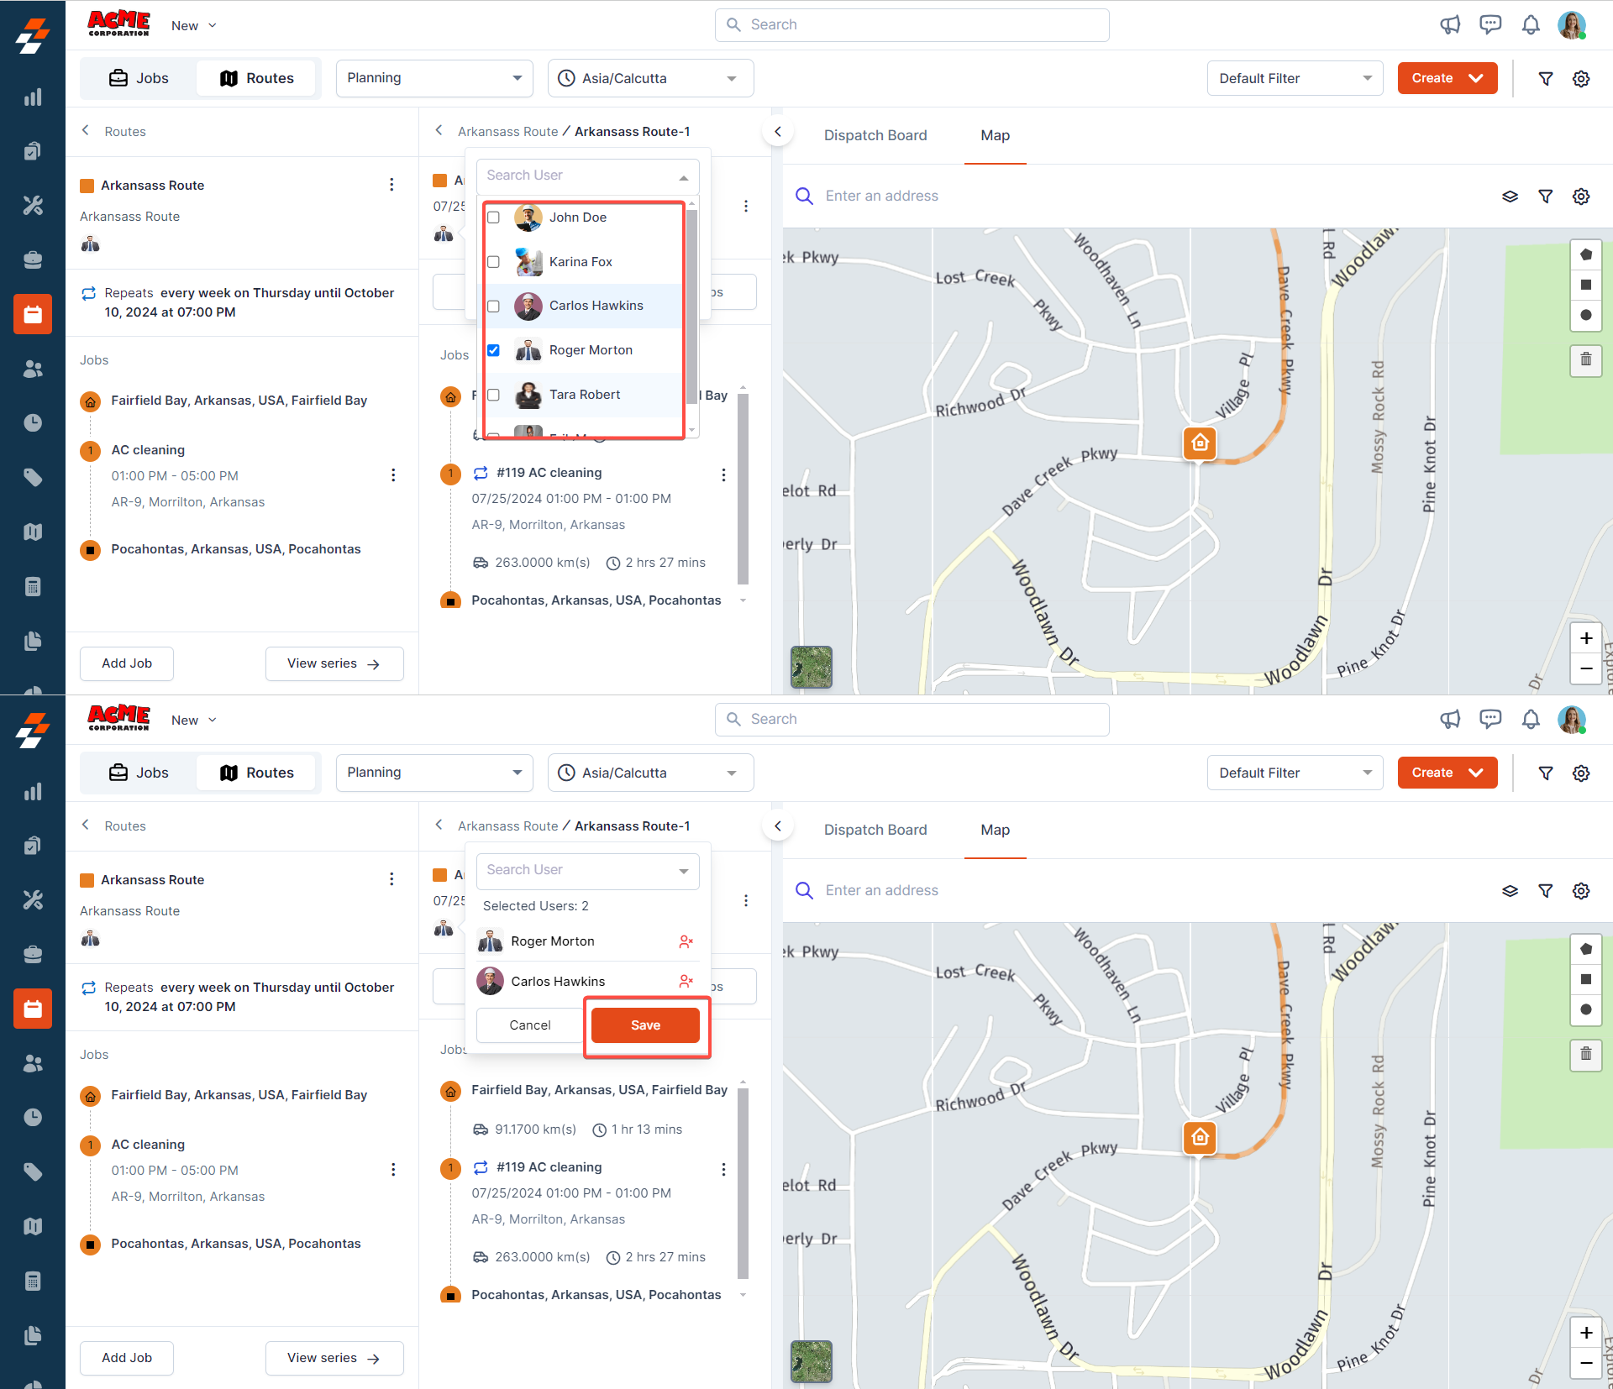Collapse the panel with the round chevron button
The width and height of the screenshot is (1613, 1389).
[x=778, y=132]
